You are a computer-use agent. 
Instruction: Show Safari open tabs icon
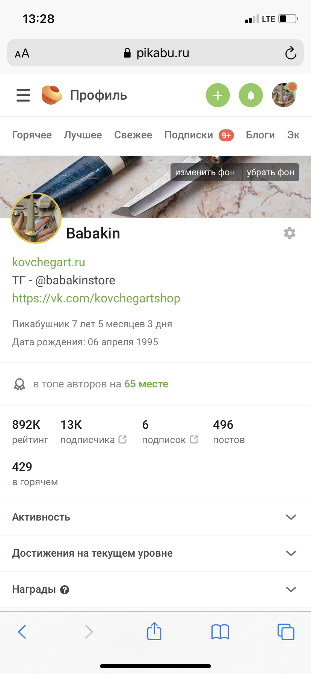click(x=286, y=632)
